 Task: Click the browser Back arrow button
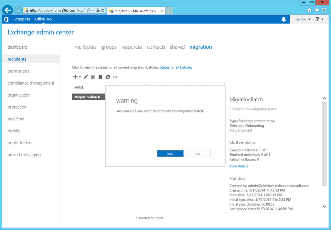pos(7,10)
